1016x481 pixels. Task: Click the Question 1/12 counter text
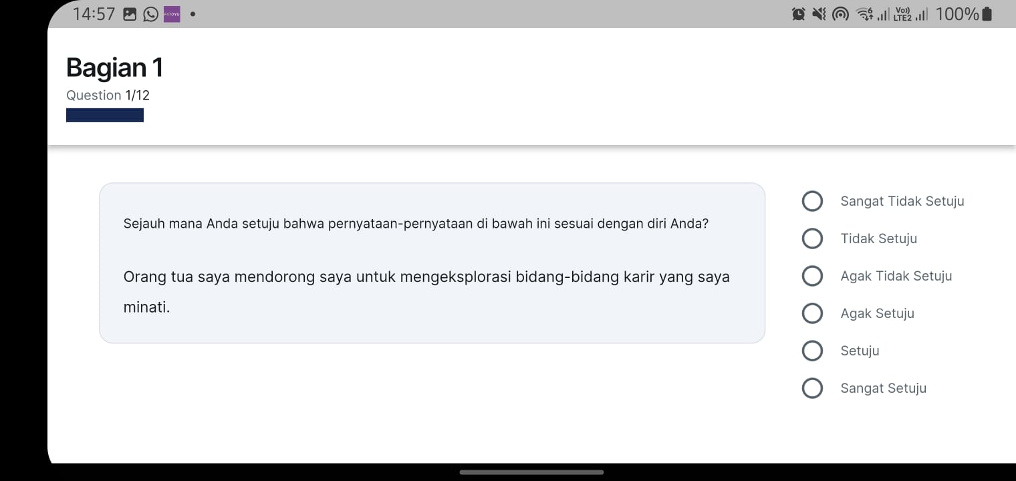(108, 95)
